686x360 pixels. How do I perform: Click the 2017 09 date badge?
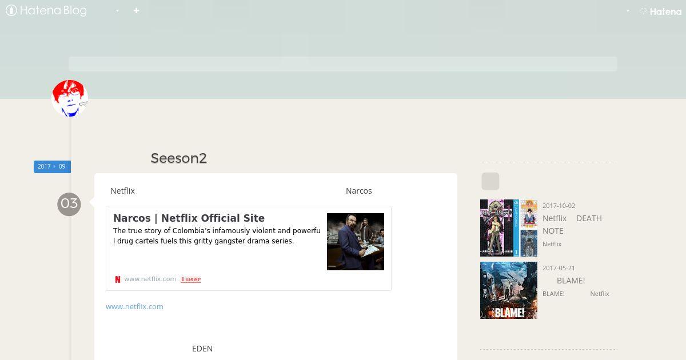(x=52, y=166)
